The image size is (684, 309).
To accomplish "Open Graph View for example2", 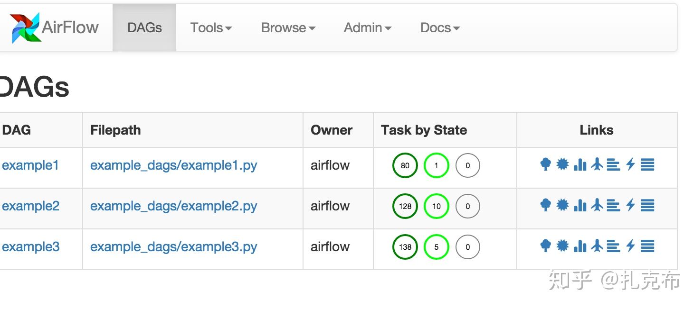I will [563, 205].
